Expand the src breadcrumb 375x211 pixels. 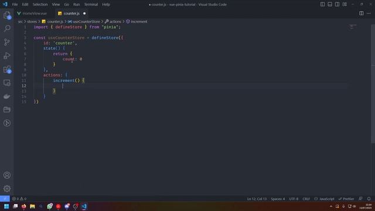(x=21, y=22)
